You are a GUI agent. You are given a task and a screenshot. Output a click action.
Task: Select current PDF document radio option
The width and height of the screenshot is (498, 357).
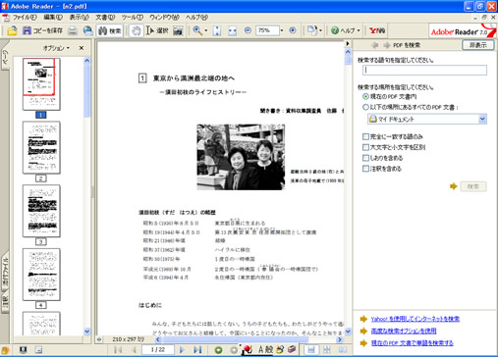(365, 96)
